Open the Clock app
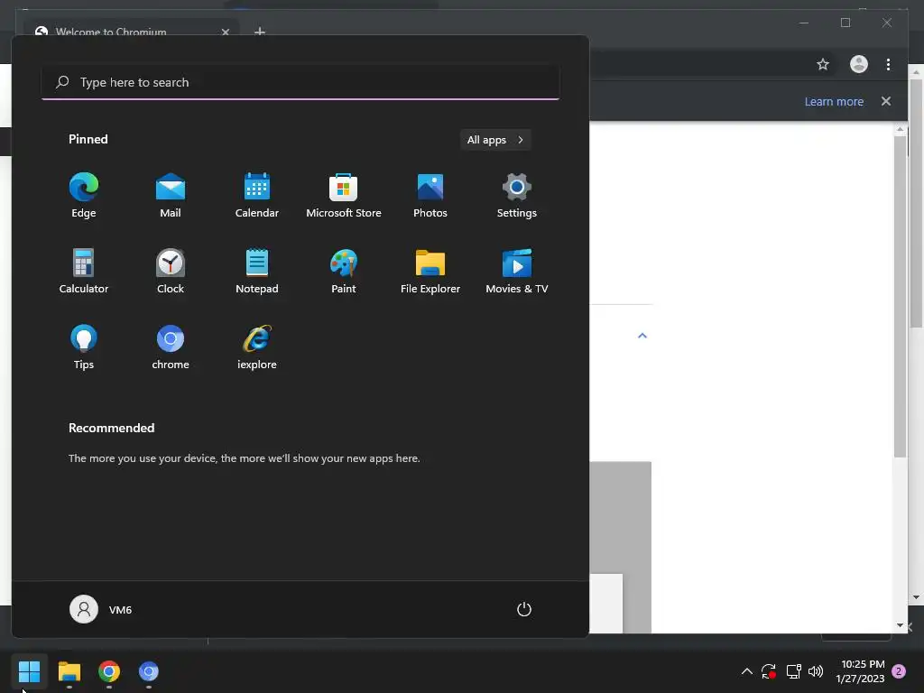Image resolution: width=924 pixels, height=693 pixels. click(x=171, y=271)
